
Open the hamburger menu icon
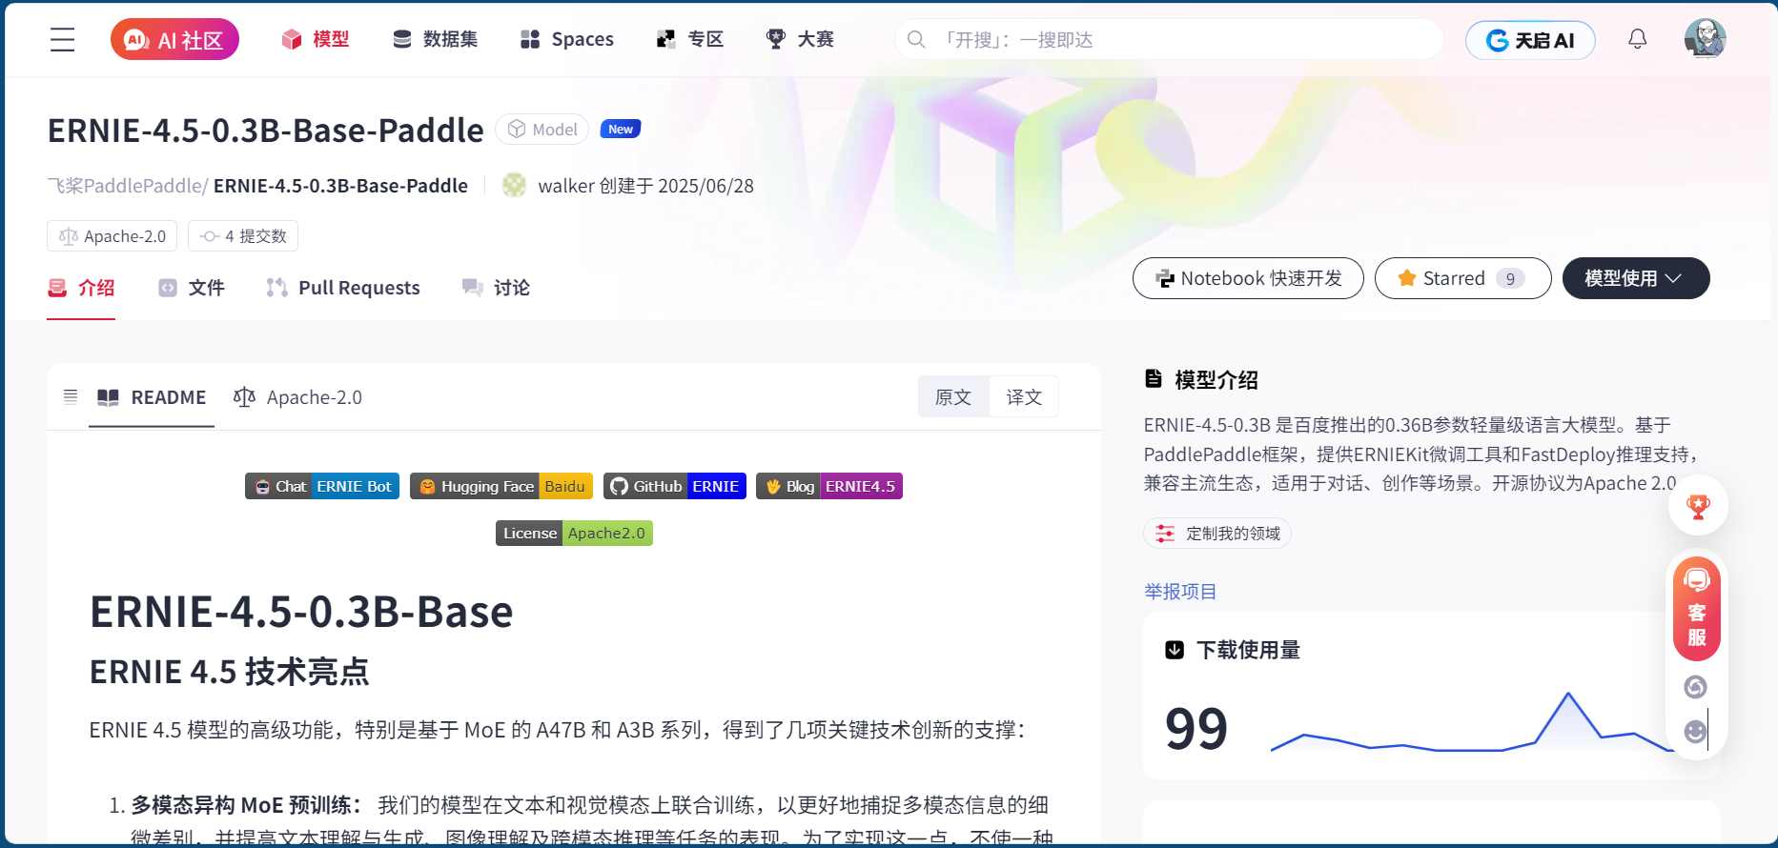[x=63, y=39]
